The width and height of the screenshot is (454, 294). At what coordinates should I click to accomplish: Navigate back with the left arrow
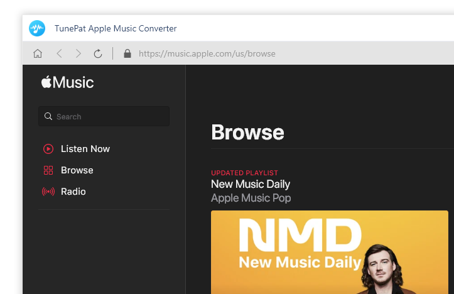(60, 53)
